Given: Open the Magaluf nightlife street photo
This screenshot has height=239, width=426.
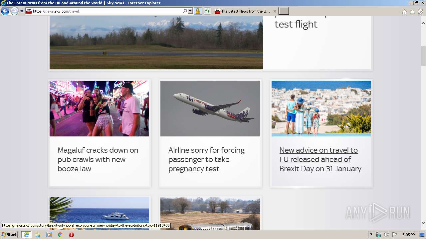Looking at the screenshot, I should click(99, 109).
